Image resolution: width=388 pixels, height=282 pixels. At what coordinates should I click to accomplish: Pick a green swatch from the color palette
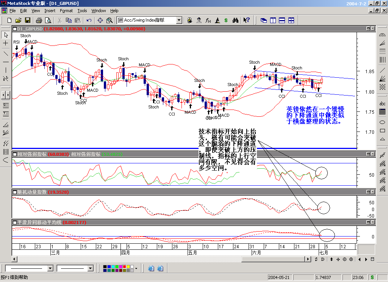pos(117,266)
